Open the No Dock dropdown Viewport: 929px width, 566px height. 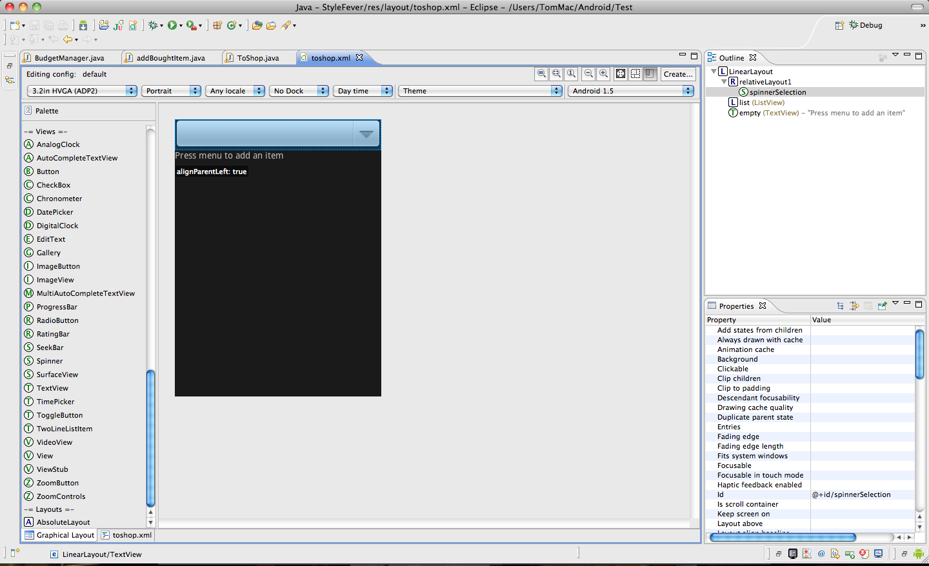click(x=299, y=91)
